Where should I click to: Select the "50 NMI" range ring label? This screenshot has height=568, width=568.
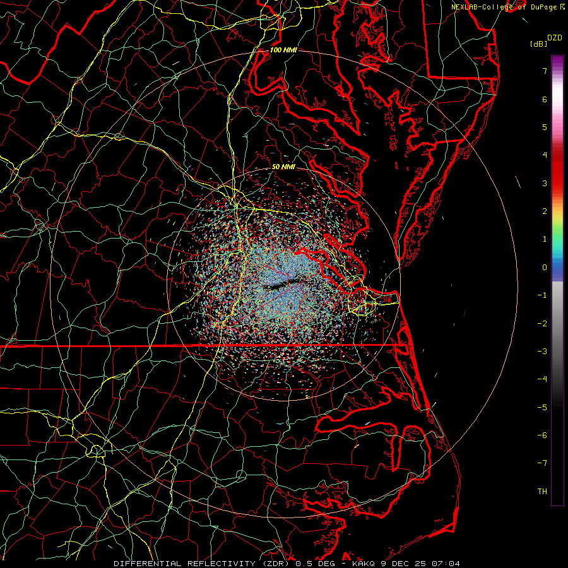[x=283, y=167]
